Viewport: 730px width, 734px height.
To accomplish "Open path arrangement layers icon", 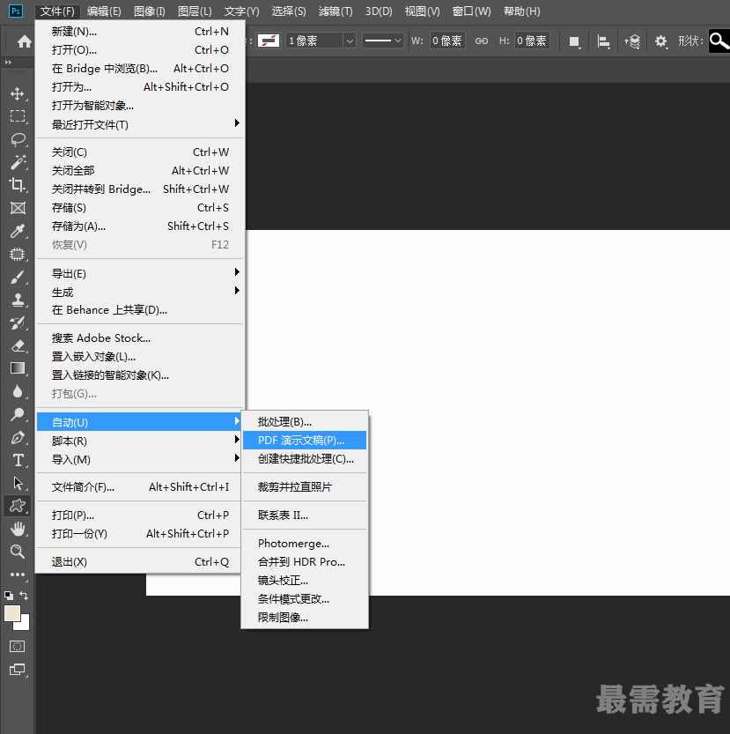I will pyautogui.click(x=632, y=41).
